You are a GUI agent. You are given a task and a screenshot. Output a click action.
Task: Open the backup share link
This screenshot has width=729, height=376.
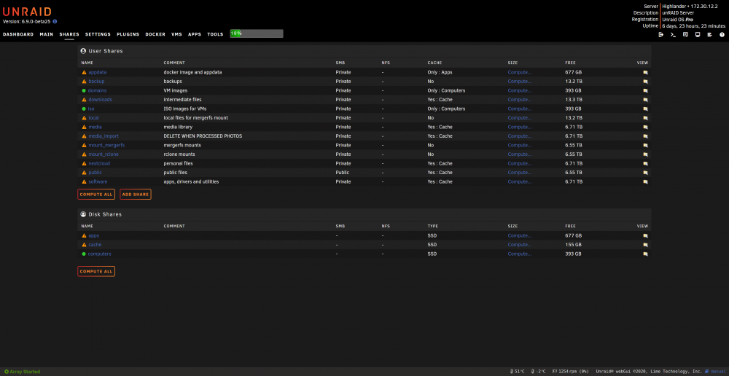click(x=96, y=82)
